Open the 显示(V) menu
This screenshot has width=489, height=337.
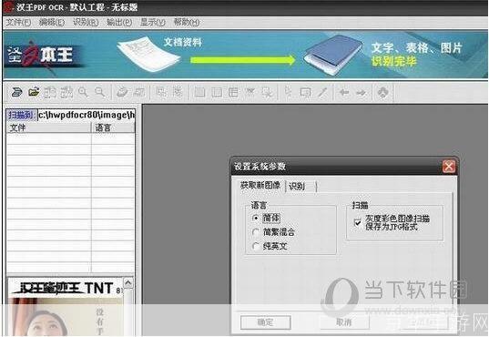click(153, 22)
